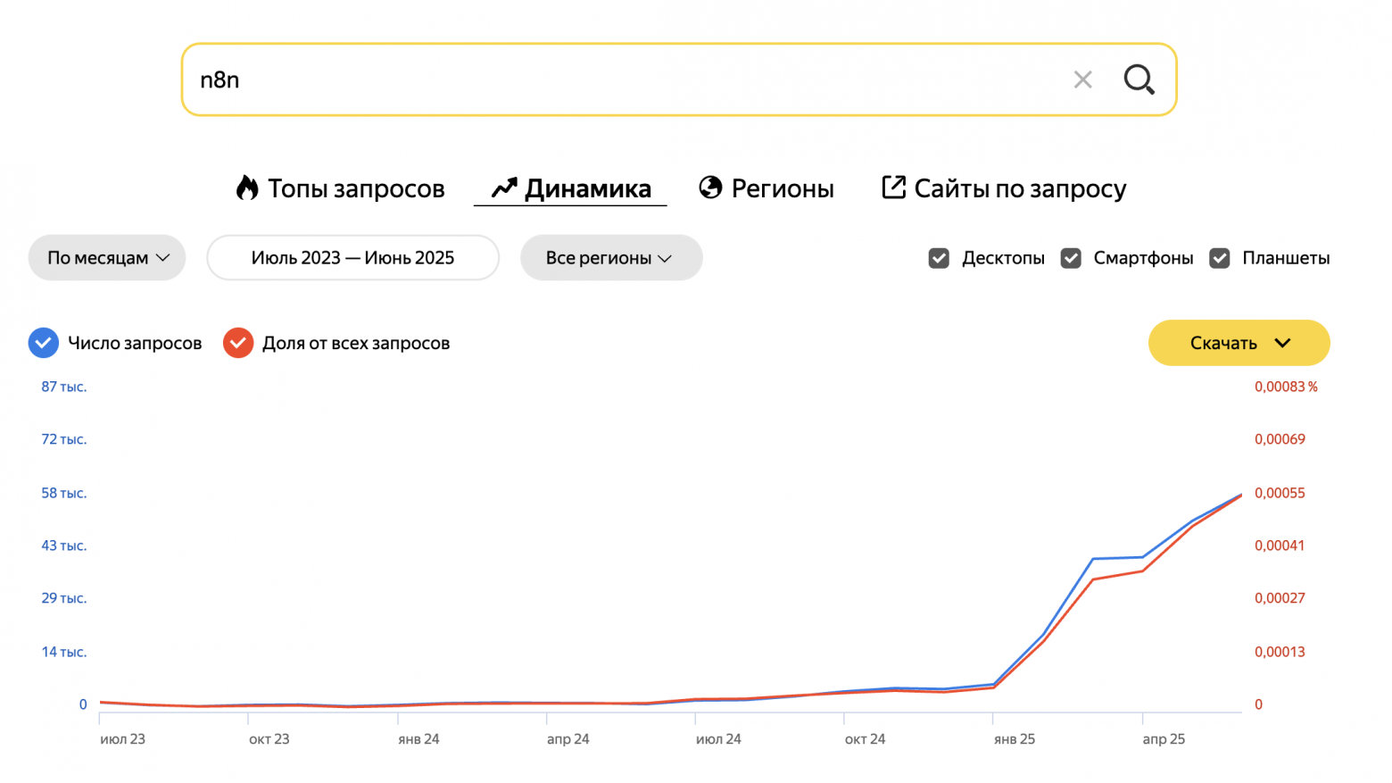
Task: Click the fire icon next to Топы запросов
Action: (x=247, y=188)
